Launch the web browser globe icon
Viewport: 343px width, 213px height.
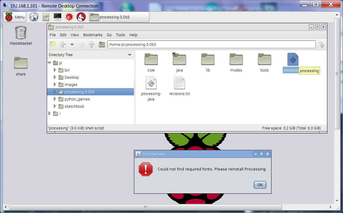point(34,17)
